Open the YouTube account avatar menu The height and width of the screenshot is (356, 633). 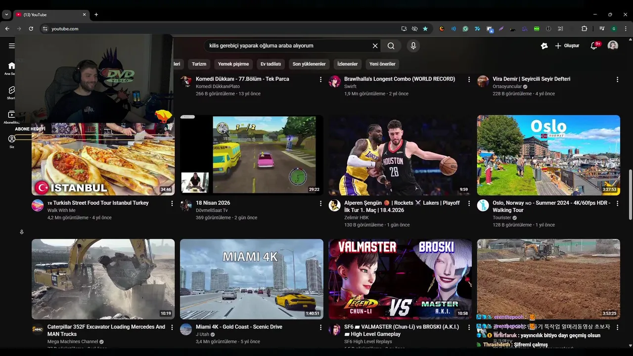613,45
